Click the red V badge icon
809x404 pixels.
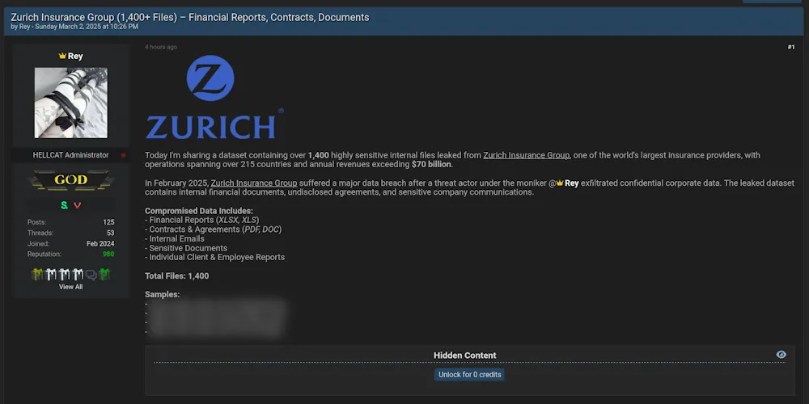(x=78, y=205)
